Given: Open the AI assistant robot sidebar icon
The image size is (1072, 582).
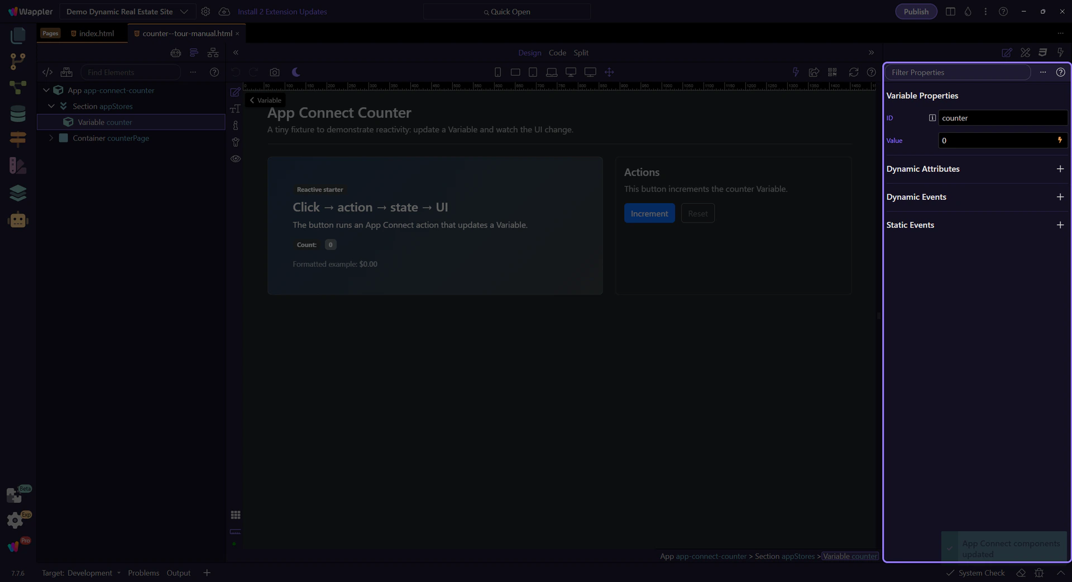Looking at the screenshot, I should pyautogui.click(x=18, y=220).
